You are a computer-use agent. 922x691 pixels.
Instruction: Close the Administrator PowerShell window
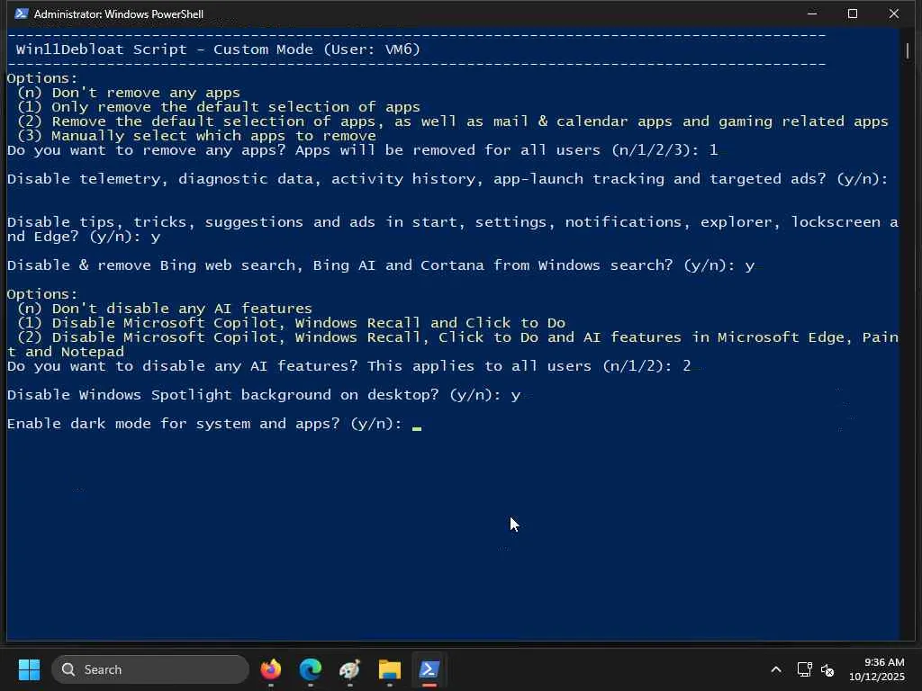click(x=894, y=13)
